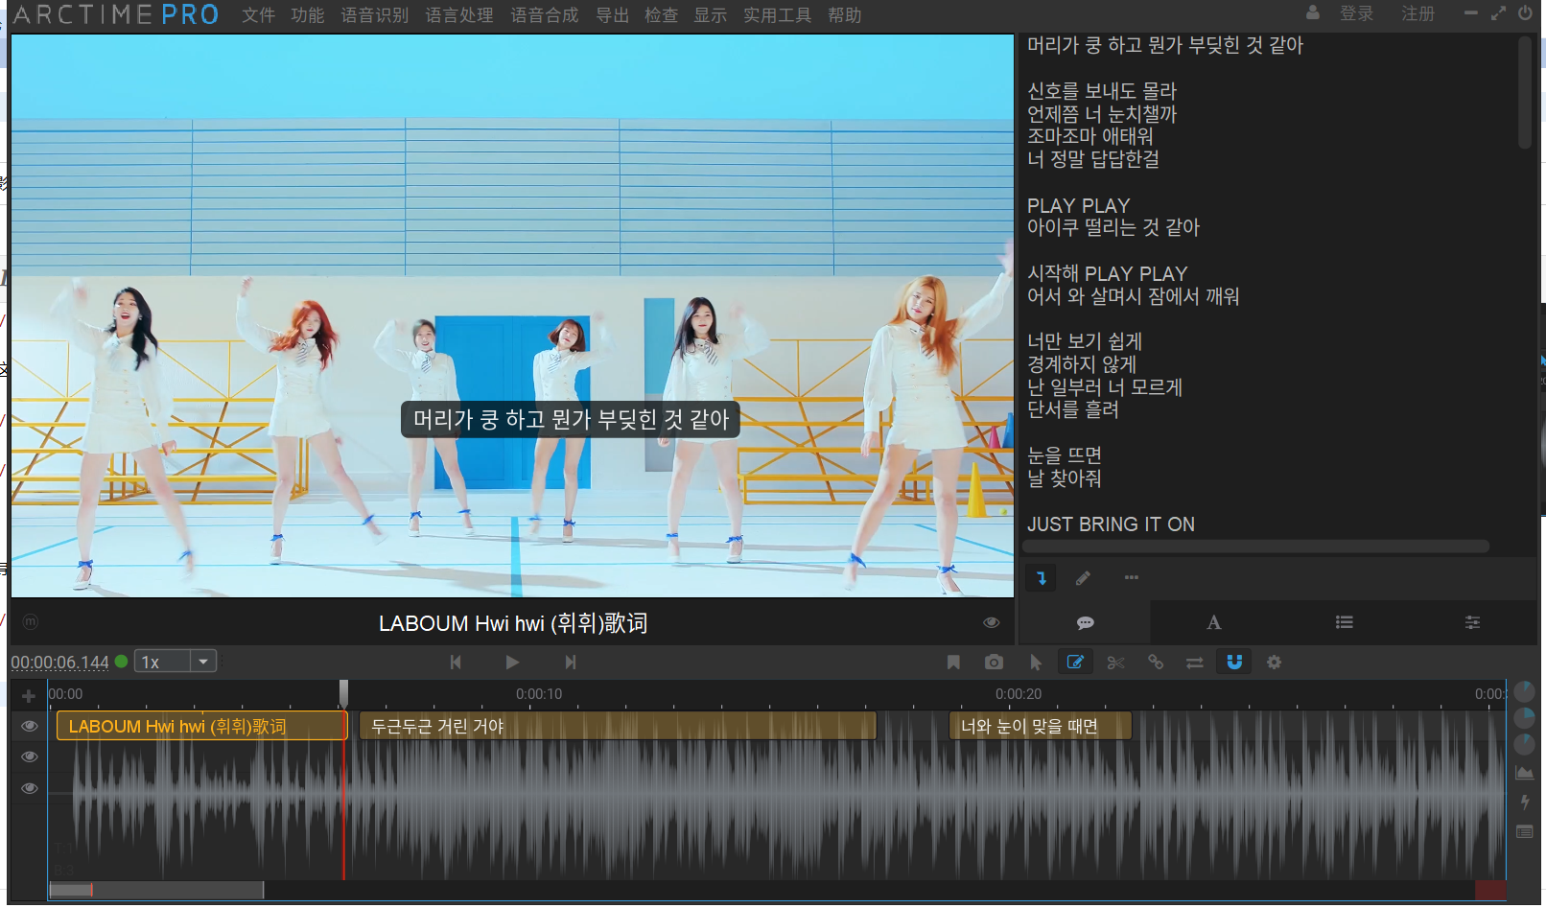Image resolution: width=1546 pixels, height=908 pixels.
Task: Click the power quit icon
Action: (x=1525, y=13)
